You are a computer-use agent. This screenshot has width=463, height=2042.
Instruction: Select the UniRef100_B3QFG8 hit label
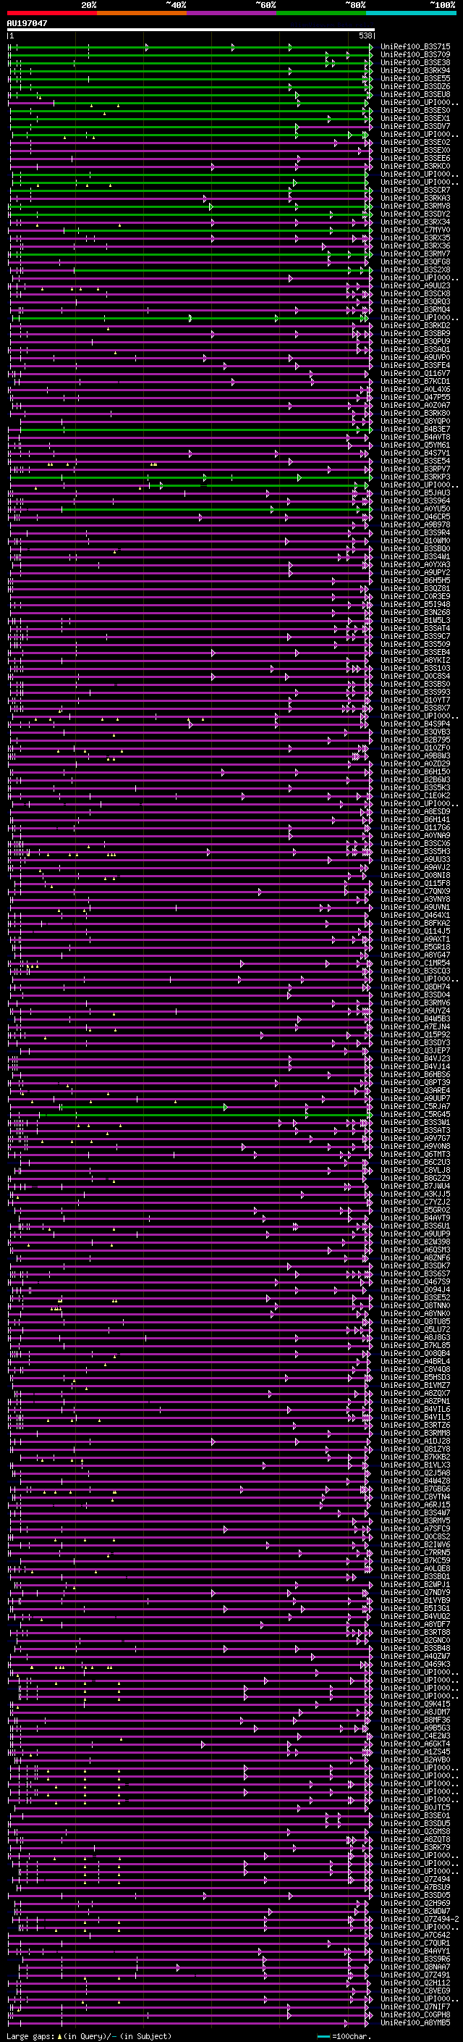pyautogui.click(x=415, y=261)
